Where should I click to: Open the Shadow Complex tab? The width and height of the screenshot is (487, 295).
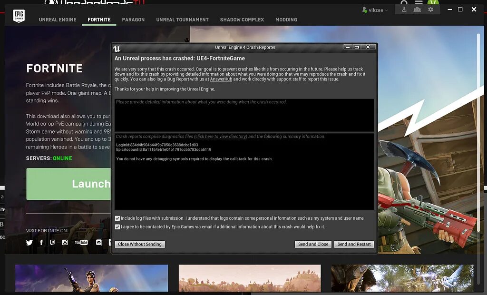coord(242,20)
